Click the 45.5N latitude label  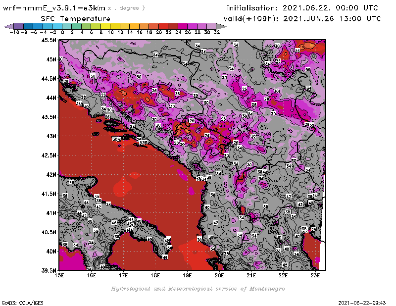(x=49, y=40)
